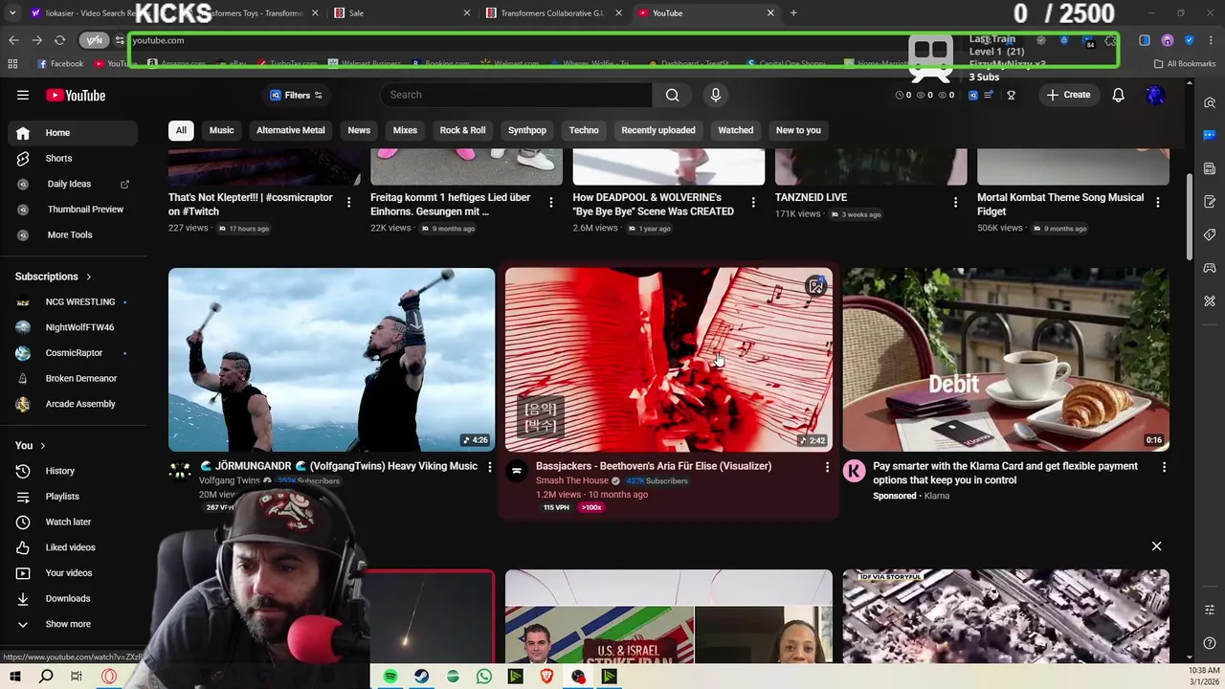Viewport: 1225px width, 689px height.
Task: Select the Mixes filter chip
Action: click(405, 130)
